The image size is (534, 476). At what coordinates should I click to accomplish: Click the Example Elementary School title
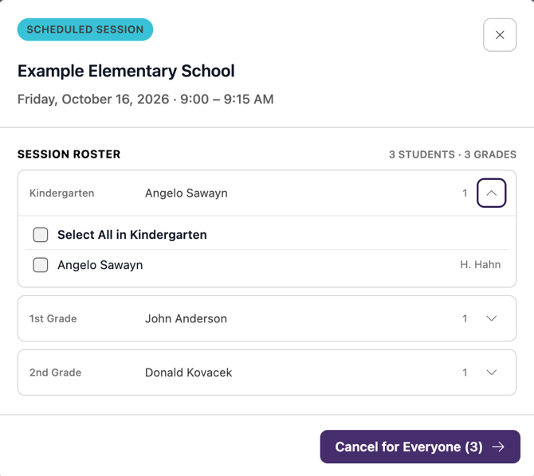tap(126, 71)
